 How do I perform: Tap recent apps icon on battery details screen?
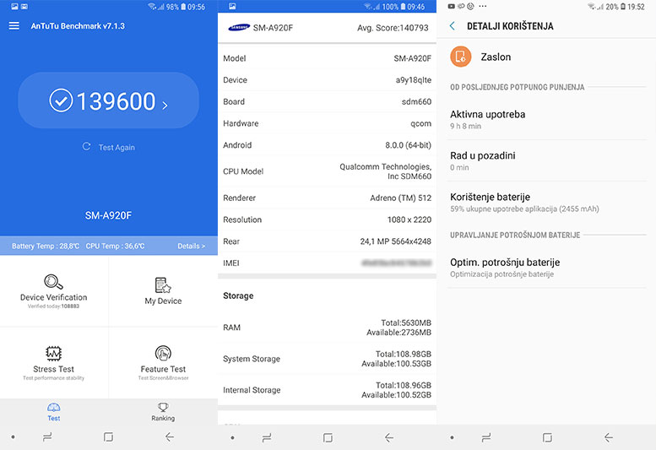click(x=485, y=438)
